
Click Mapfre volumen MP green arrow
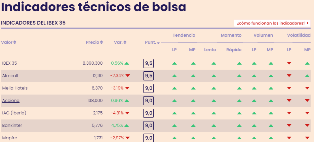[x=270, y=138]
